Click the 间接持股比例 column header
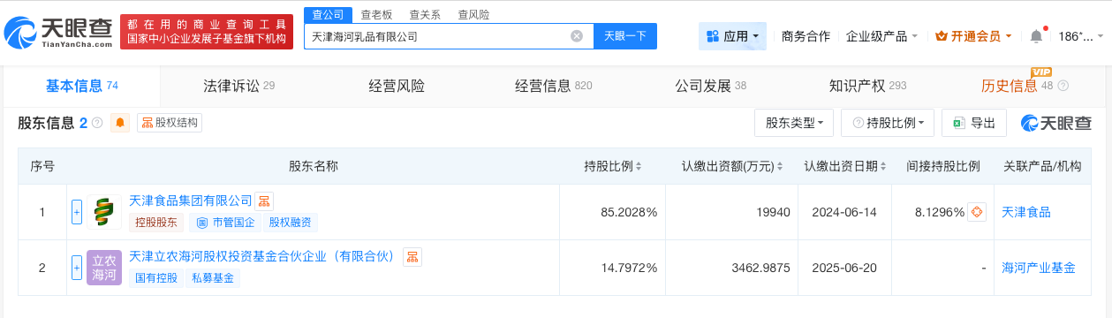The width and height of the screenshot is (1112, 318). 943,166
